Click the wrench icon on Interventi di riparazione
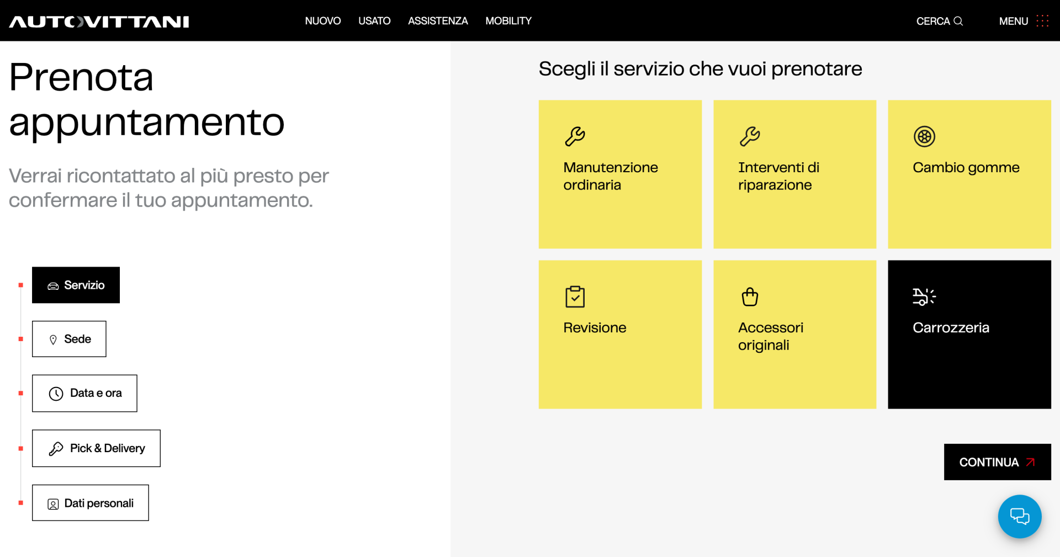The image size is (1060, 557). 750,136
